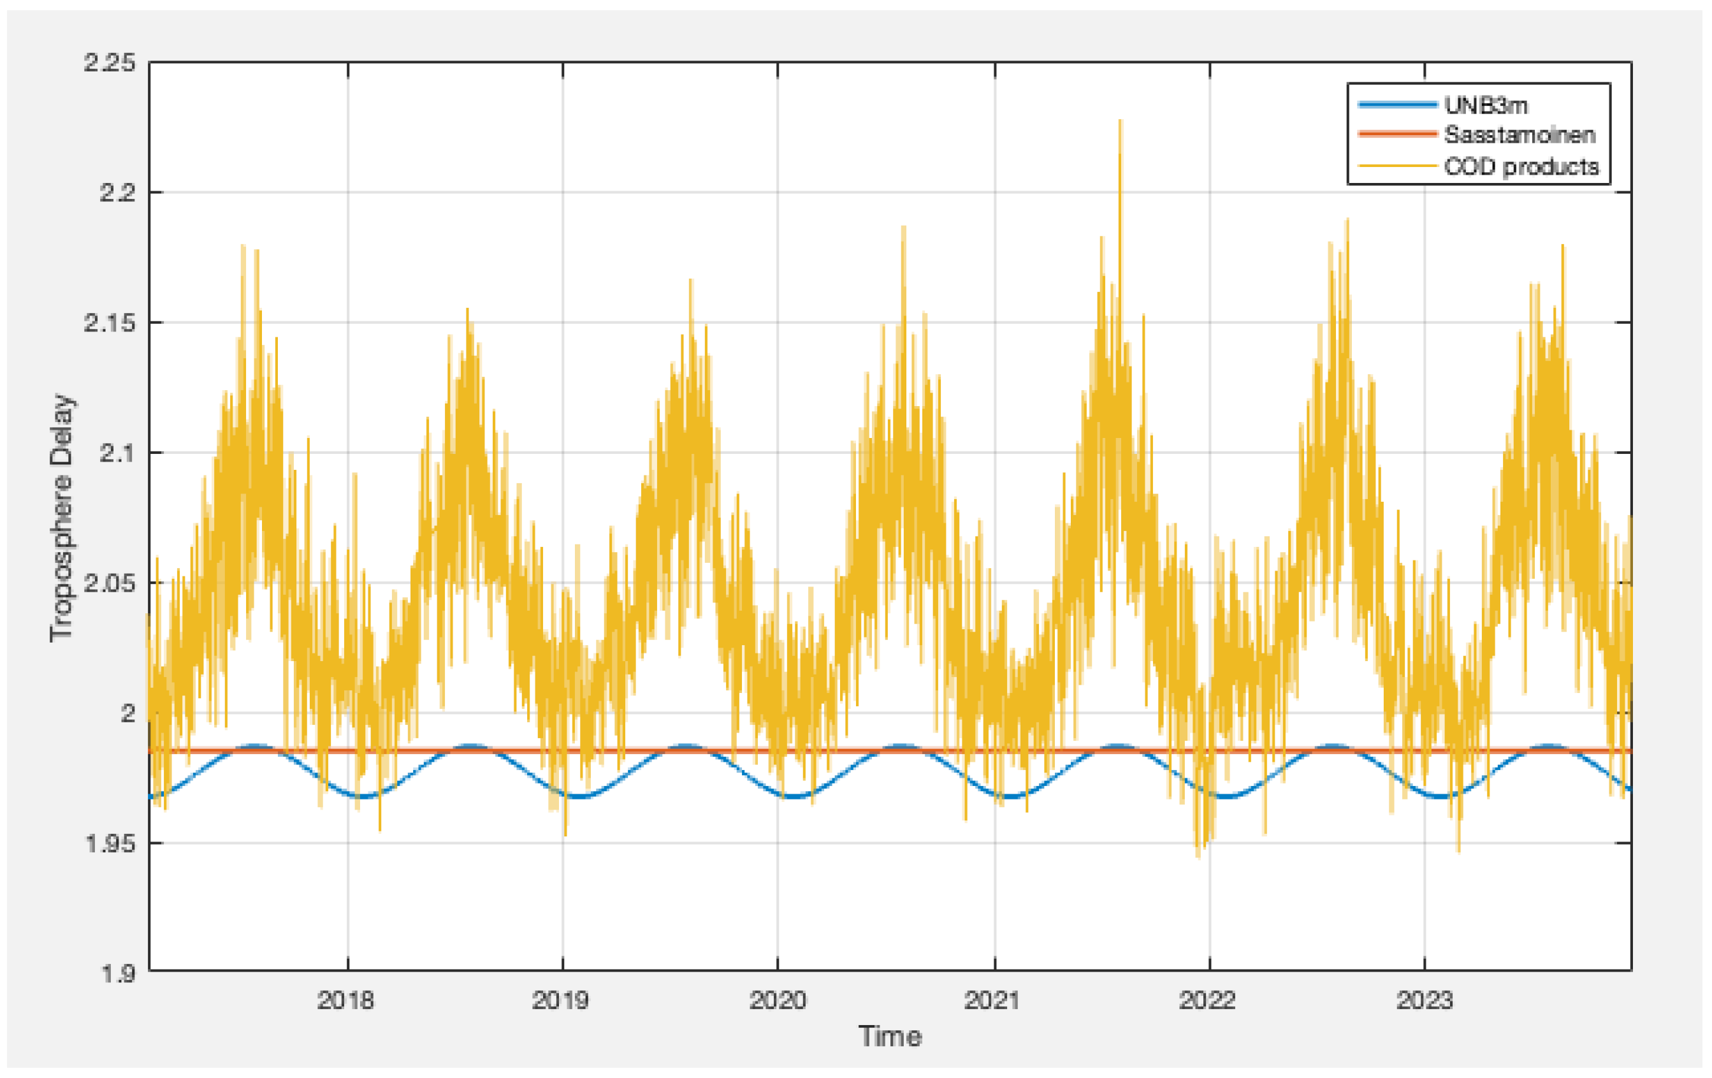Click the 2021 x-axis tick label

(x=992, y=1000)
